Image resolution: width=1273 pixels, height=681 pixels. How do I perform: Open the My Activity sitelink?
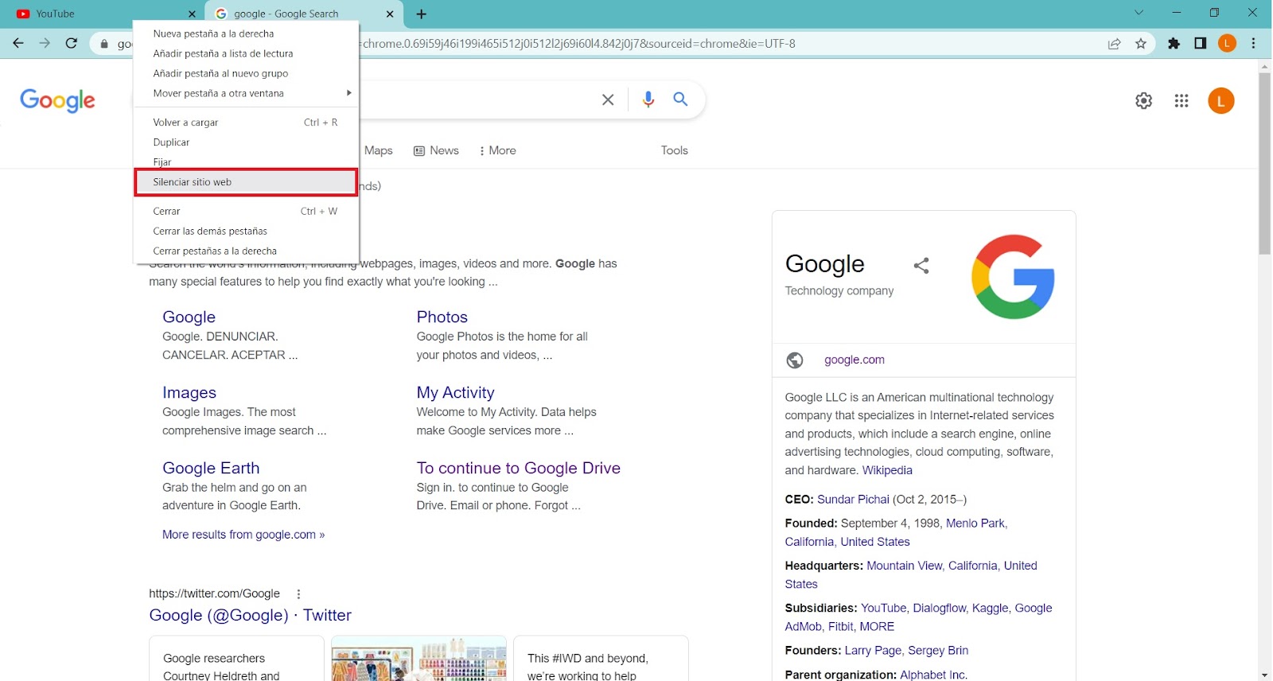(455, 393)
